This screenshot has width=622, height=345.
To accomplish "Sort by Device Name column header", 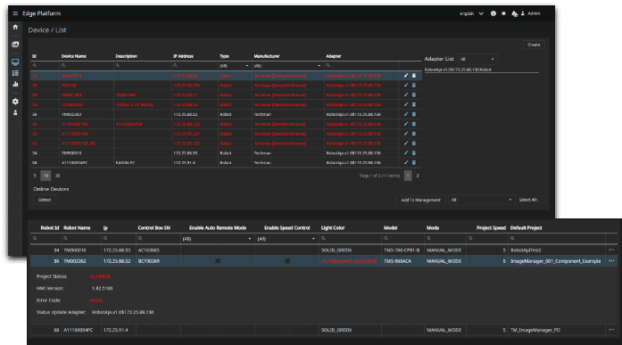I will click(x=74, y=56).
